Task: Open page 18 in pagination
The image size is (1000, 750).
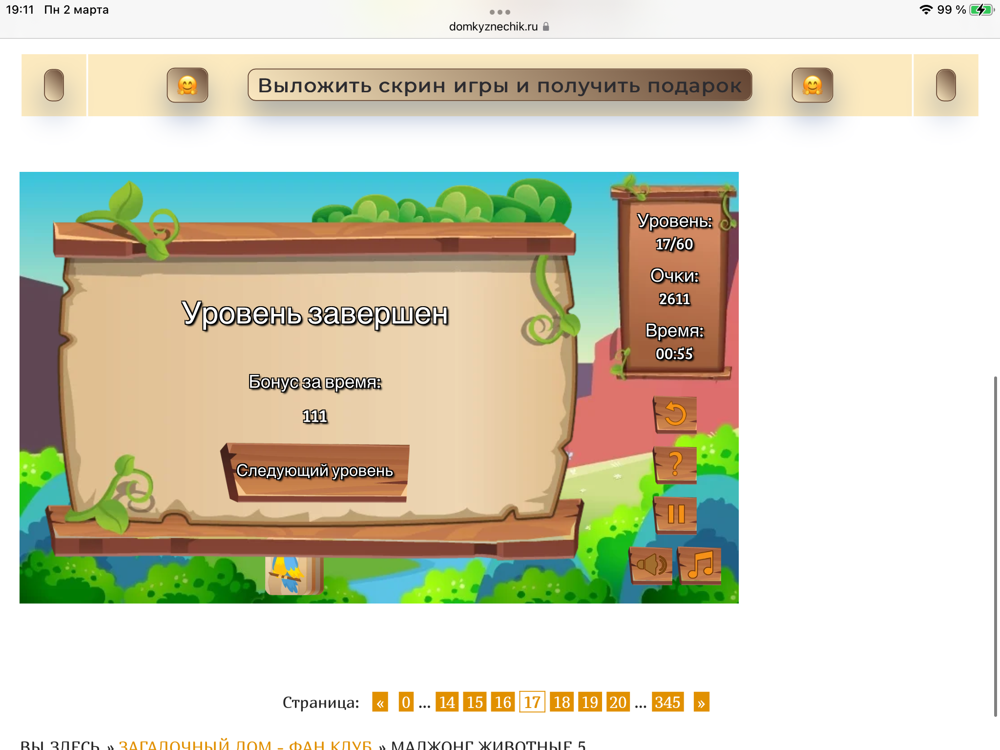Action: 562,702
